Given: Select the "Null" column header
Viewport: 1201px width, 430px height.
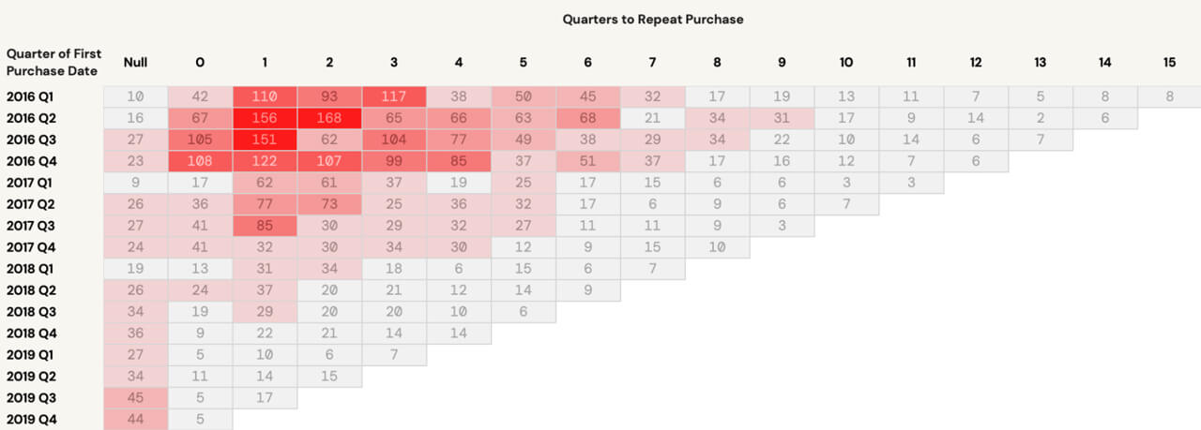Looking at the screenshot, I should tap(135, 63).
